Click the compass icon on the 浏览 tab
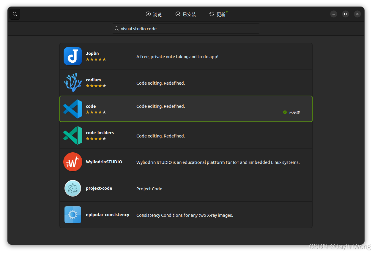 point(148,14)
